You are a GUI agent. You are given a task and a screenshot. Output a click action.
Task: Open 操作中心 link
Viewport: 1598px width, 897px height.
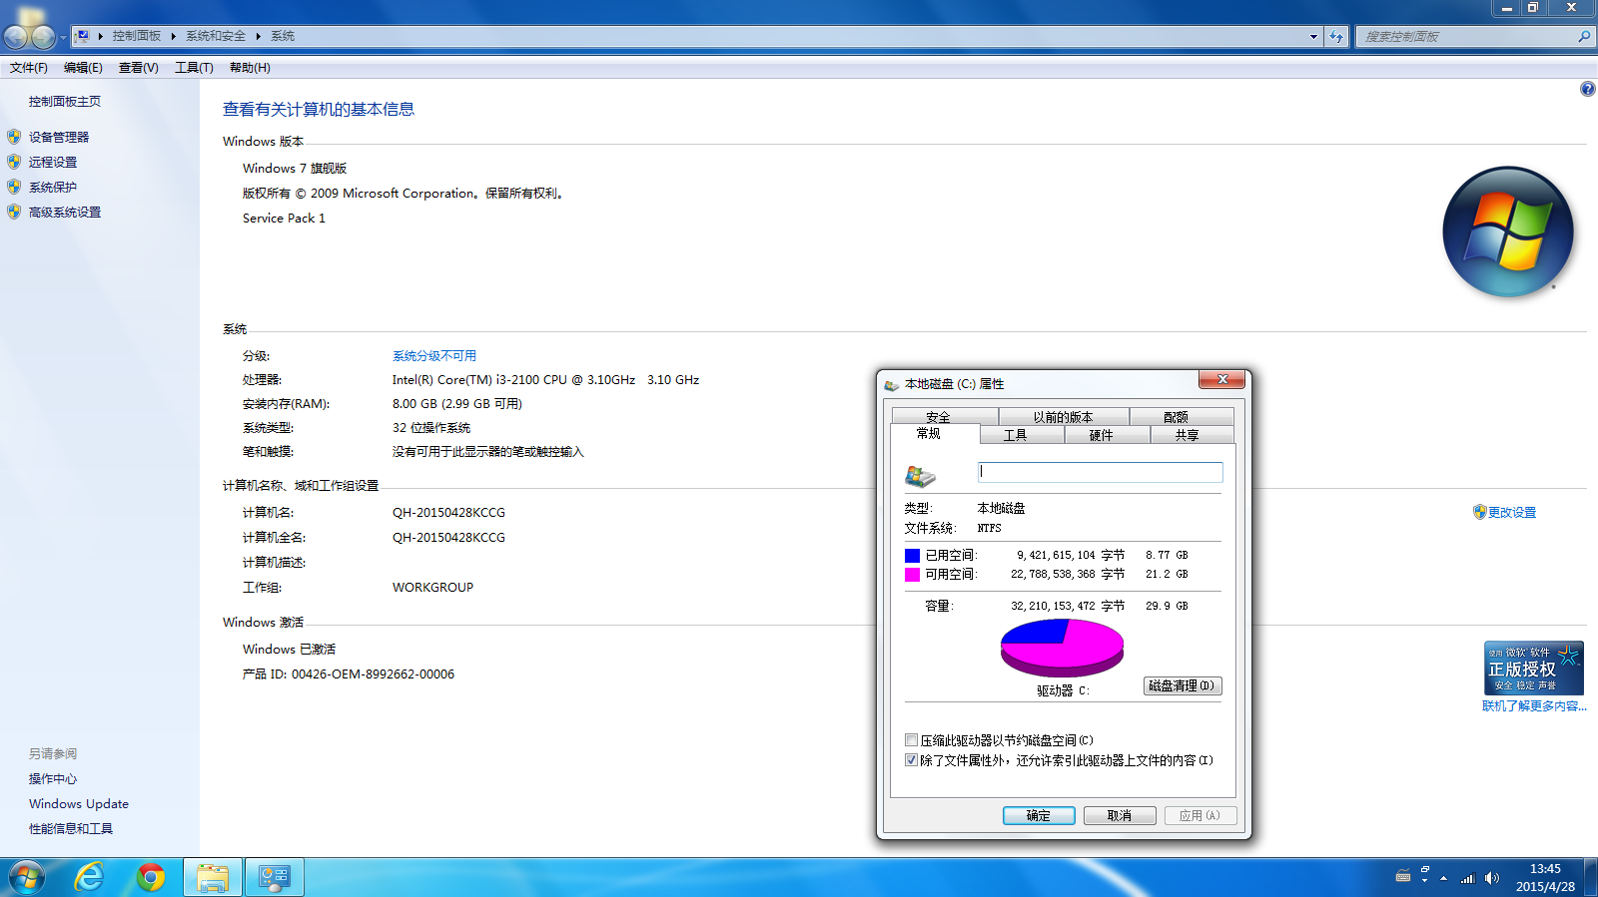point(53,778)
